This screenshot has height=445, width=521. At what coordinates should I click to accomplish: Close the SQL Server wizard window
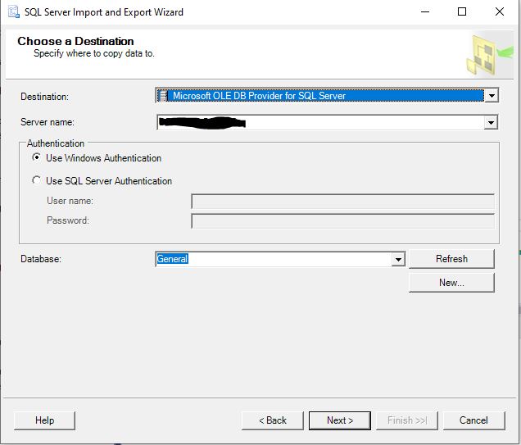tap(500, 12)
